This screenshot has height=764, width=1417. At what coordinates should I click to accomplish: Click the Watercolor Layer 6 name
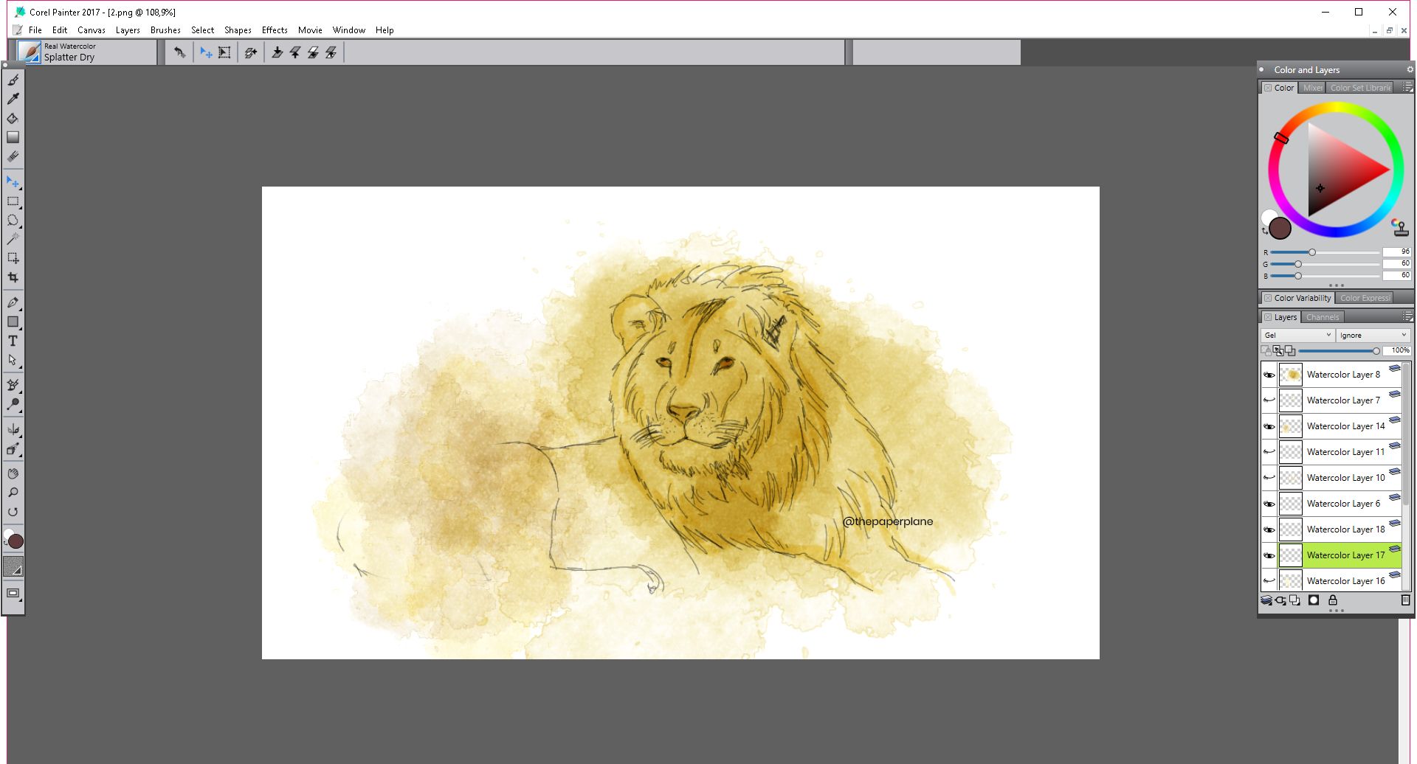[1343, 504]
